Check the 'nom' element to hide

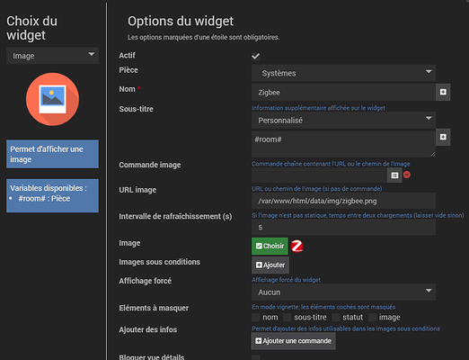(256, 318)
